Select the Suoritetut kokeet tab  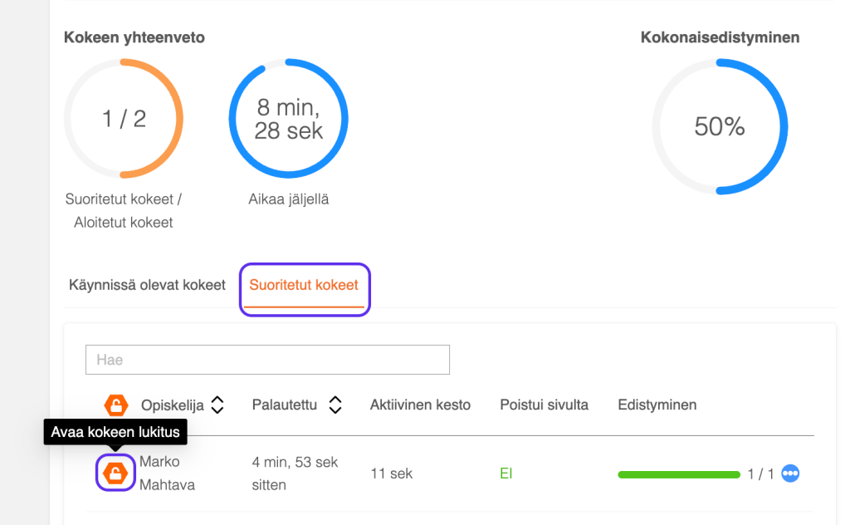(304, 285)
